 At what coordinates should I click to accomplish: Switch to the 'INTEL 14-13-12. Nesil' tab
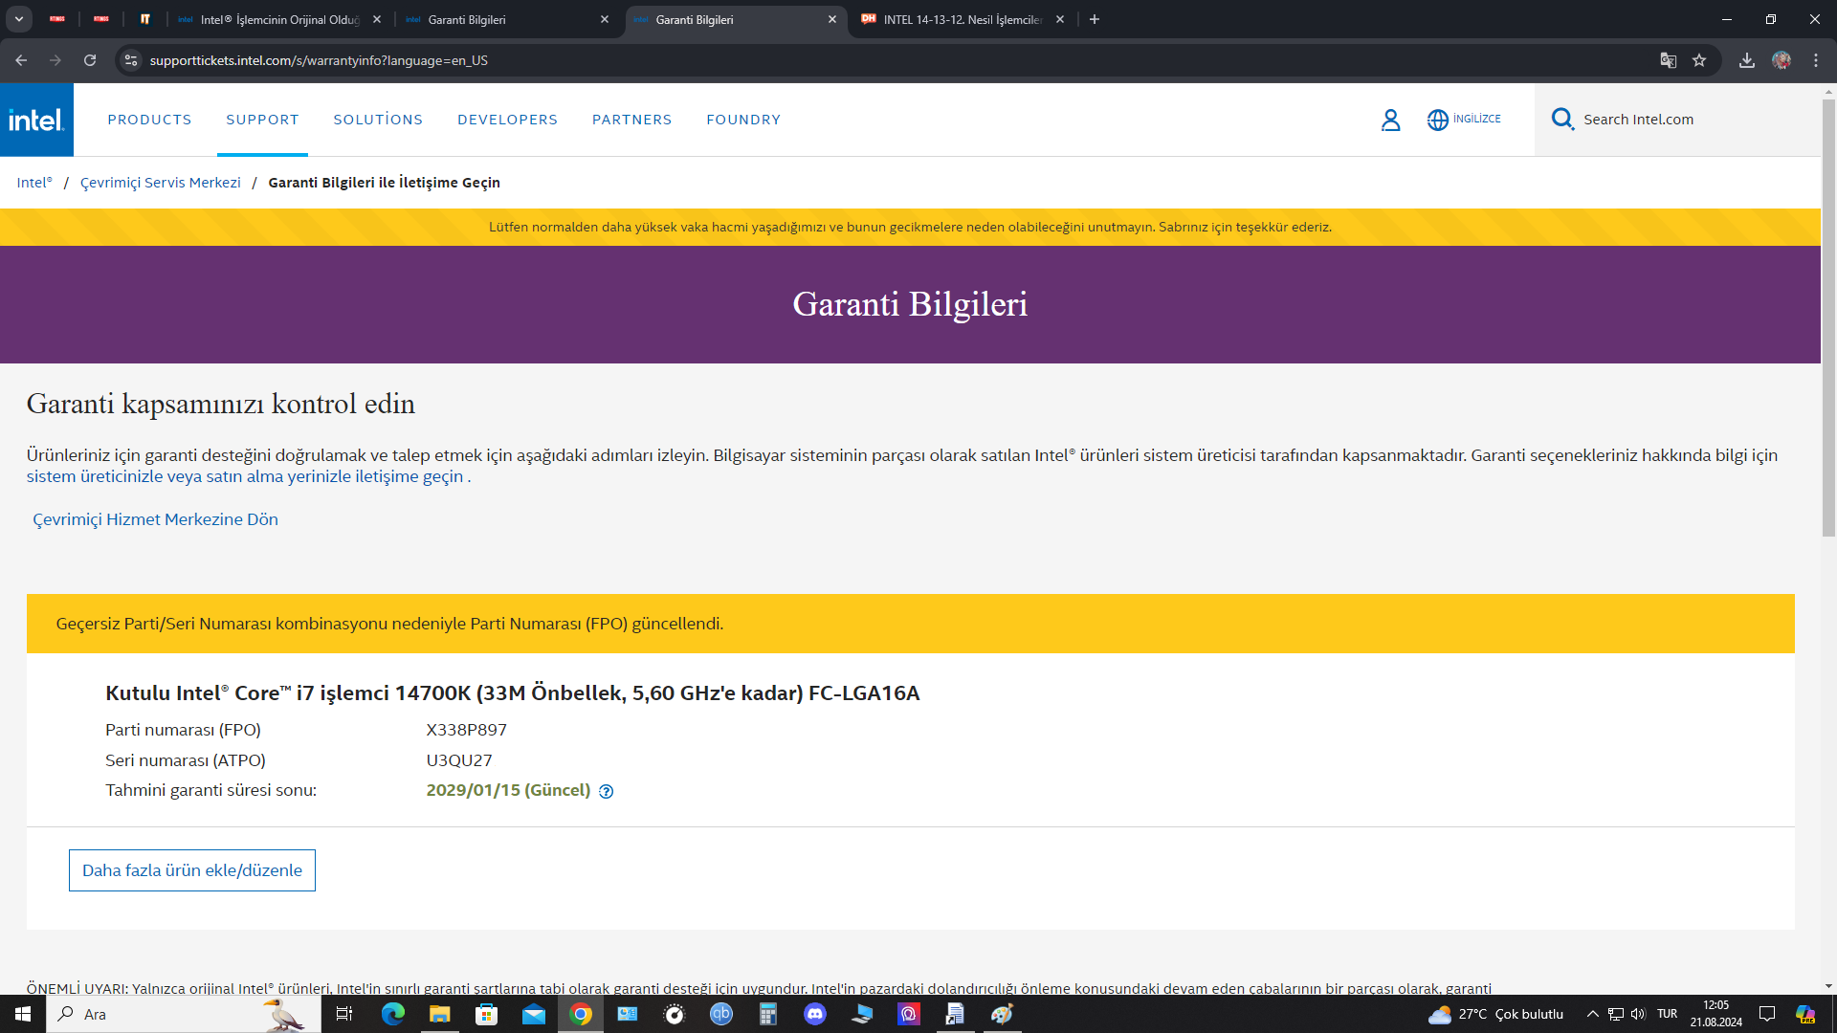coord(961,19)
